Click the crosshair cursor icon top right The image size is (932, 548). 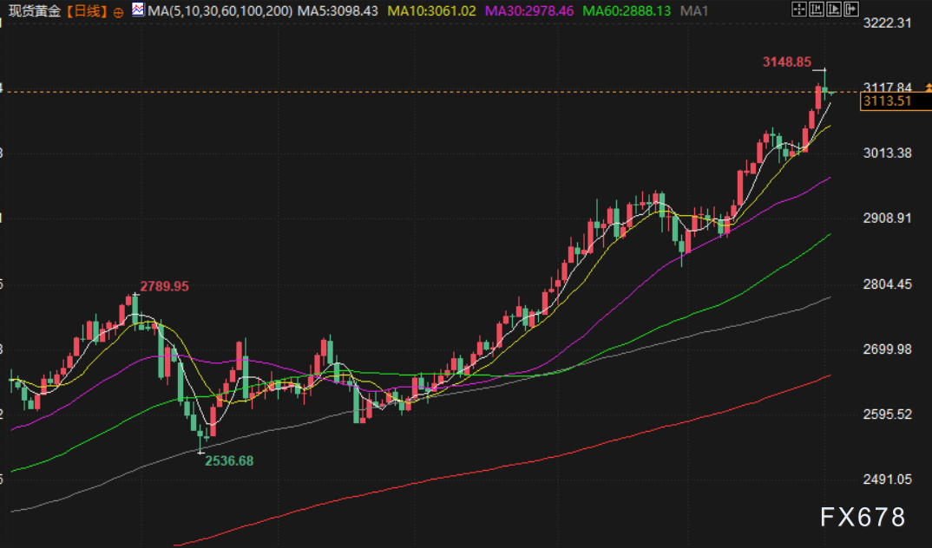click(799, 9)
